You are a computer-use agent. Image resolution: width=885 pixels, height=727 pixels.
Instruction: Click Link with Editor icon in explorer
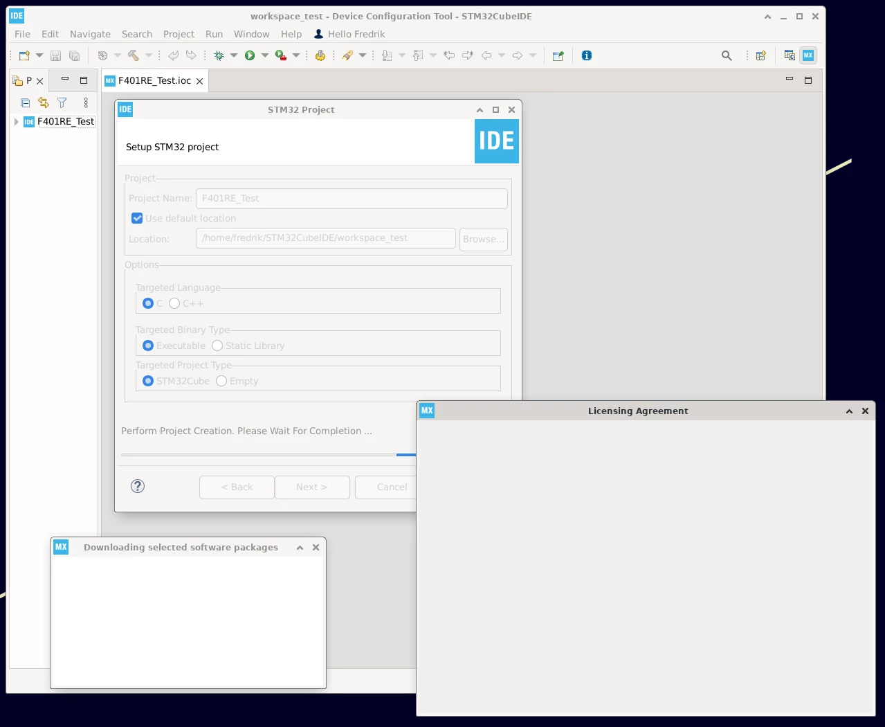click(x=44, y=102)
